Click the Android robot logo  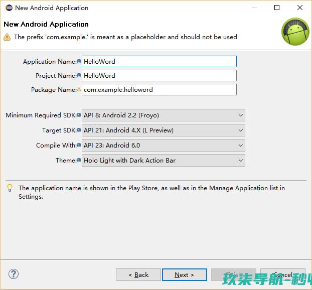click(295, 32)
